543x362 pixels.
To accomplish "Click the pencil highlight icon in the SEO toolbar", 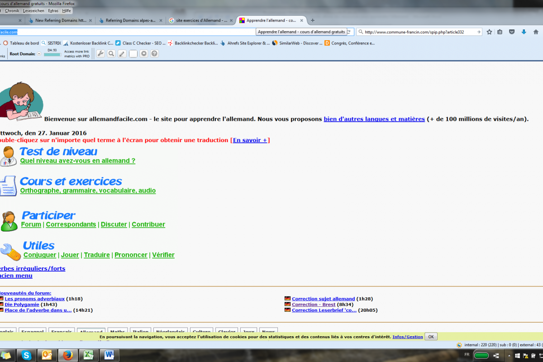I will [x=122, y=54].
